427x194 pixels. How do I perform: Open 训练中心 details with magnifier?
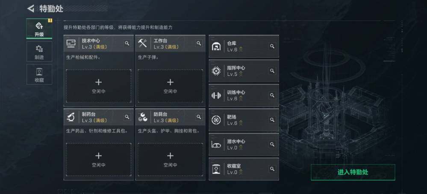[x=272, y=95]
